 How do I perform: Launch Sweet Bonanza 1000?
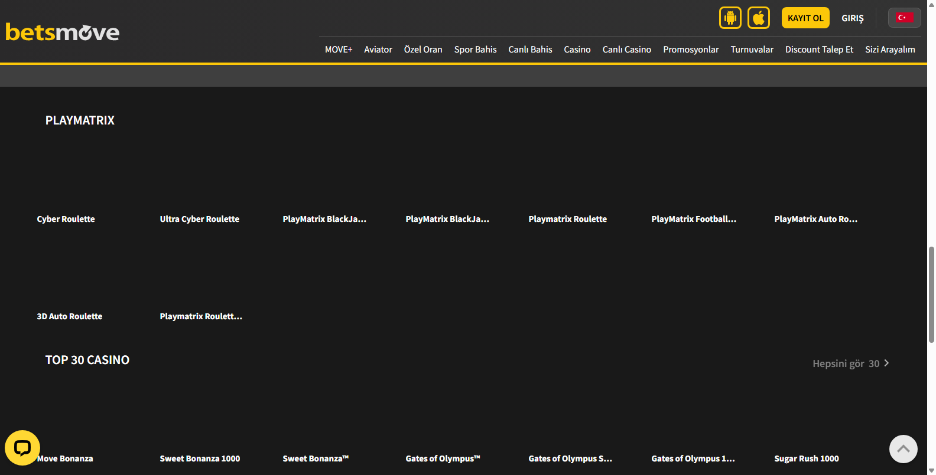pyautogui.click(x=200, y=458)
